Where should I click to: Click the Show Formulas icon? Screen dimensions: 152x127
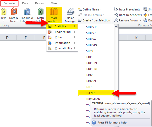[x=146, y=9]
